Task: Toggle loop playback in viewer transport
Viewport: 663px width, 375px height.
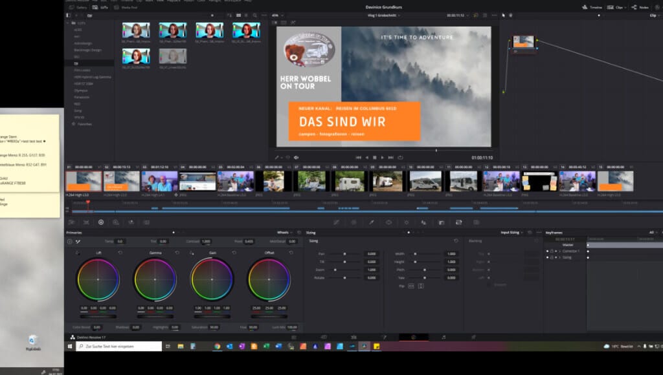Action: 400,158
